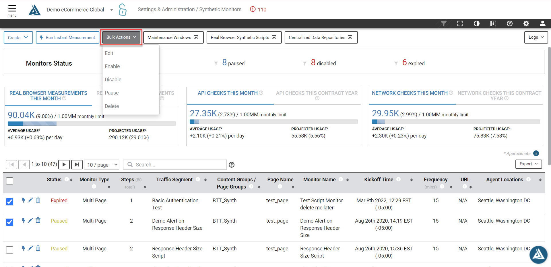Open Real Browser Synthetic Scripts
Viewport: 551px width, 267px height.
click(244, 38)
